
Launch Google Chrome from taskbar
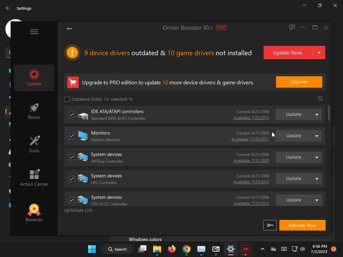coord(186,249)
